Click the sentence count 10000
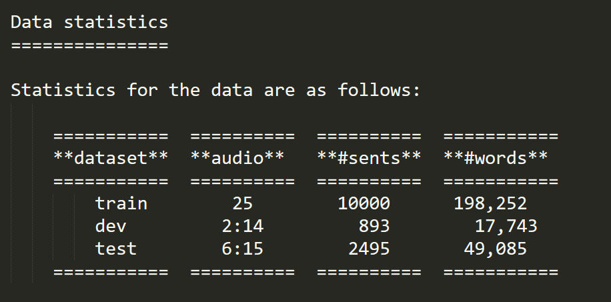 (364, 203)
